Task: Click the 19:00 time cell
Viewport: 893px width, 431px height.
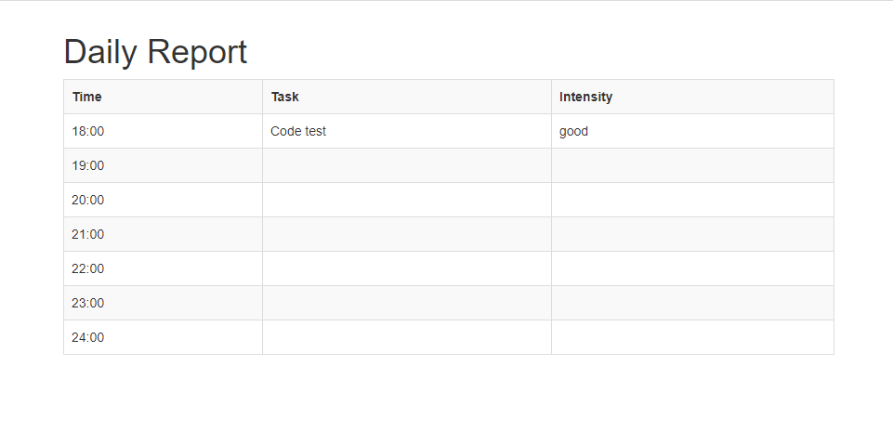Action: click(88, 165)
